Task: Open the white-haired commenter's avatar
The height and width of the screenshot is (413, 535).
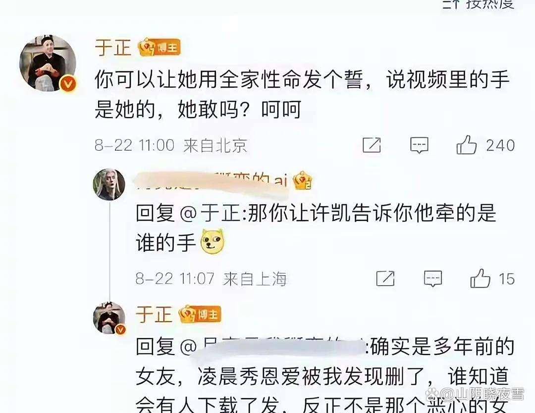Action: [109, 184]
